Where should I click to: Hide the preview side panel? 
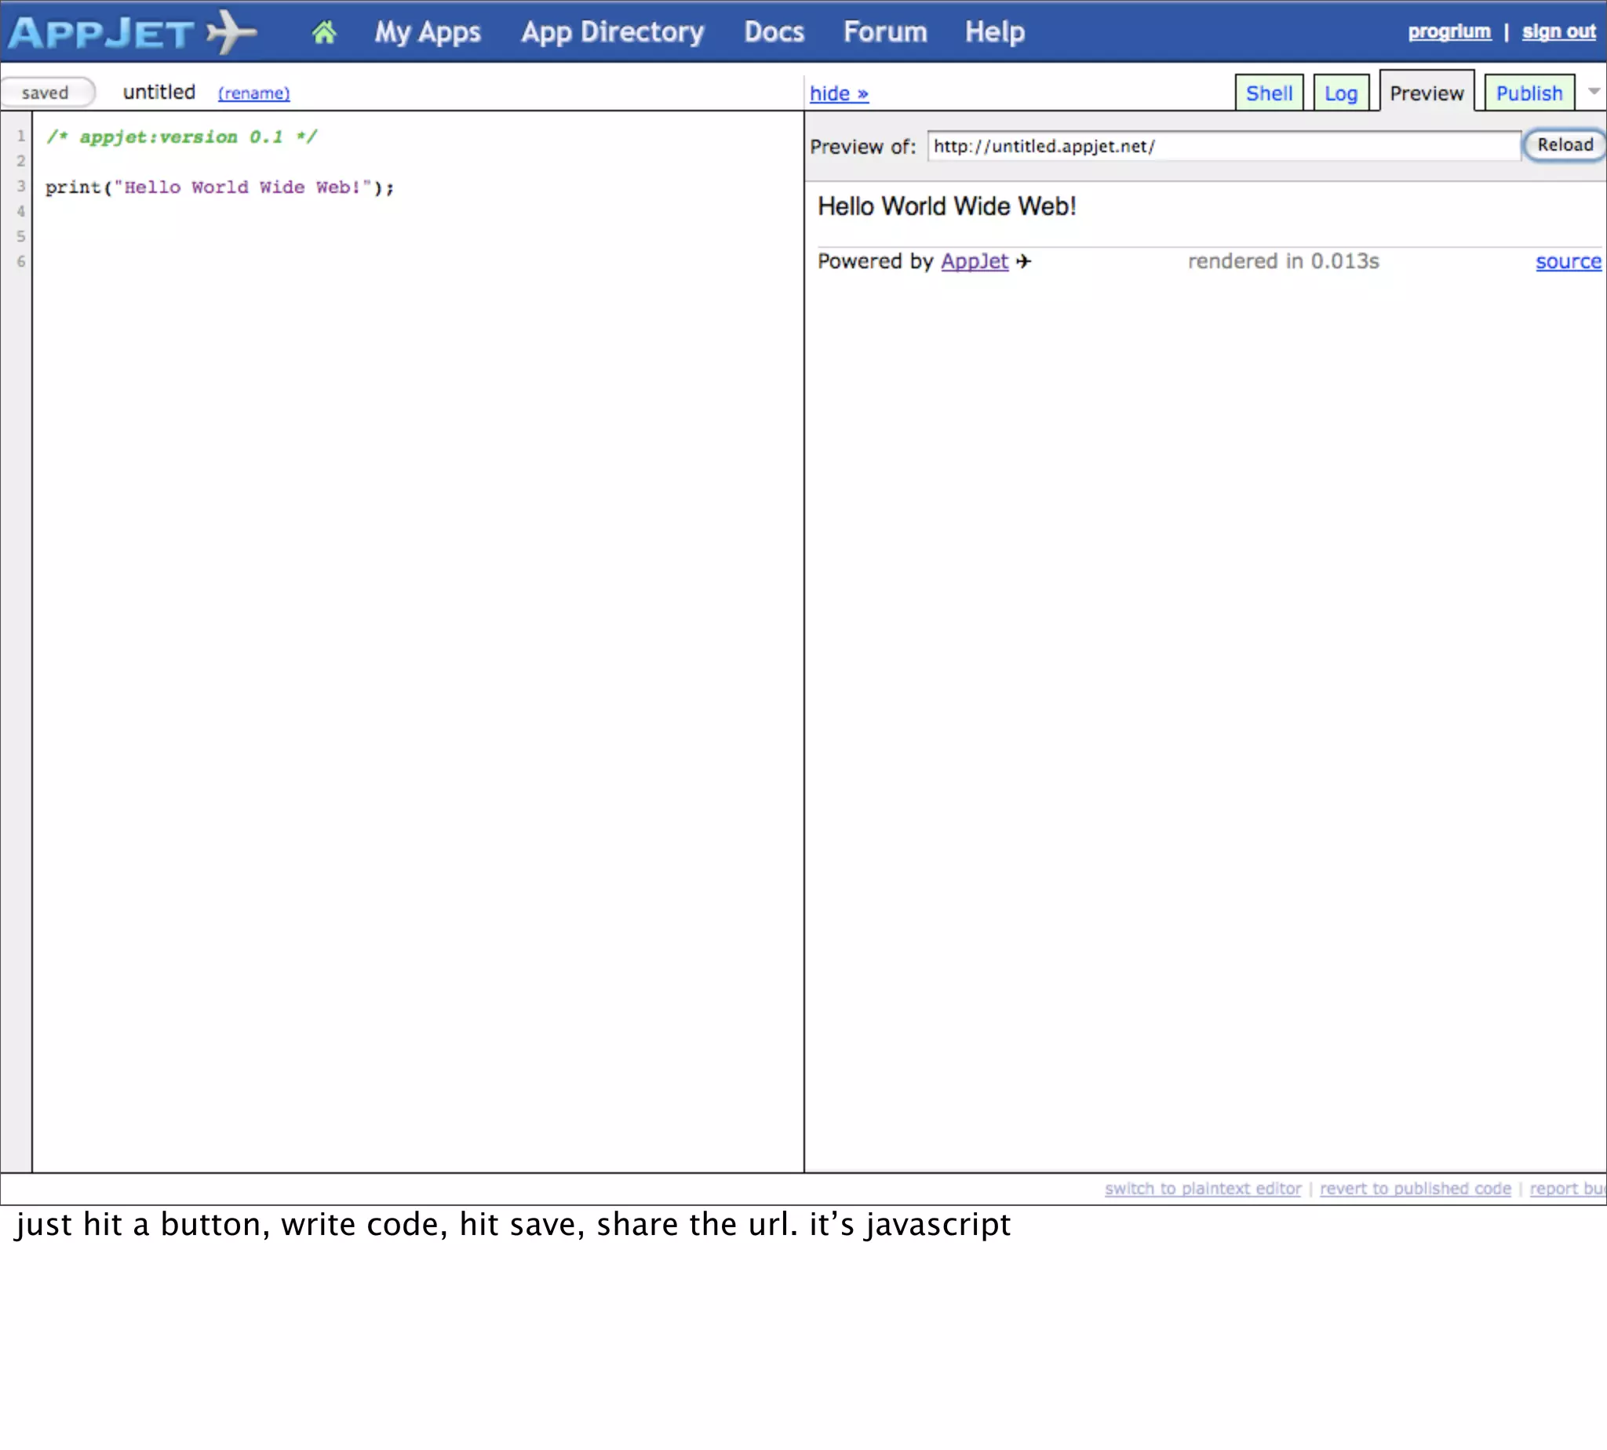coord(838,93)
